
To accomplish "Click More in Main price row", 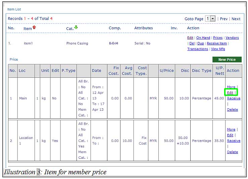I will click(231, 87).
